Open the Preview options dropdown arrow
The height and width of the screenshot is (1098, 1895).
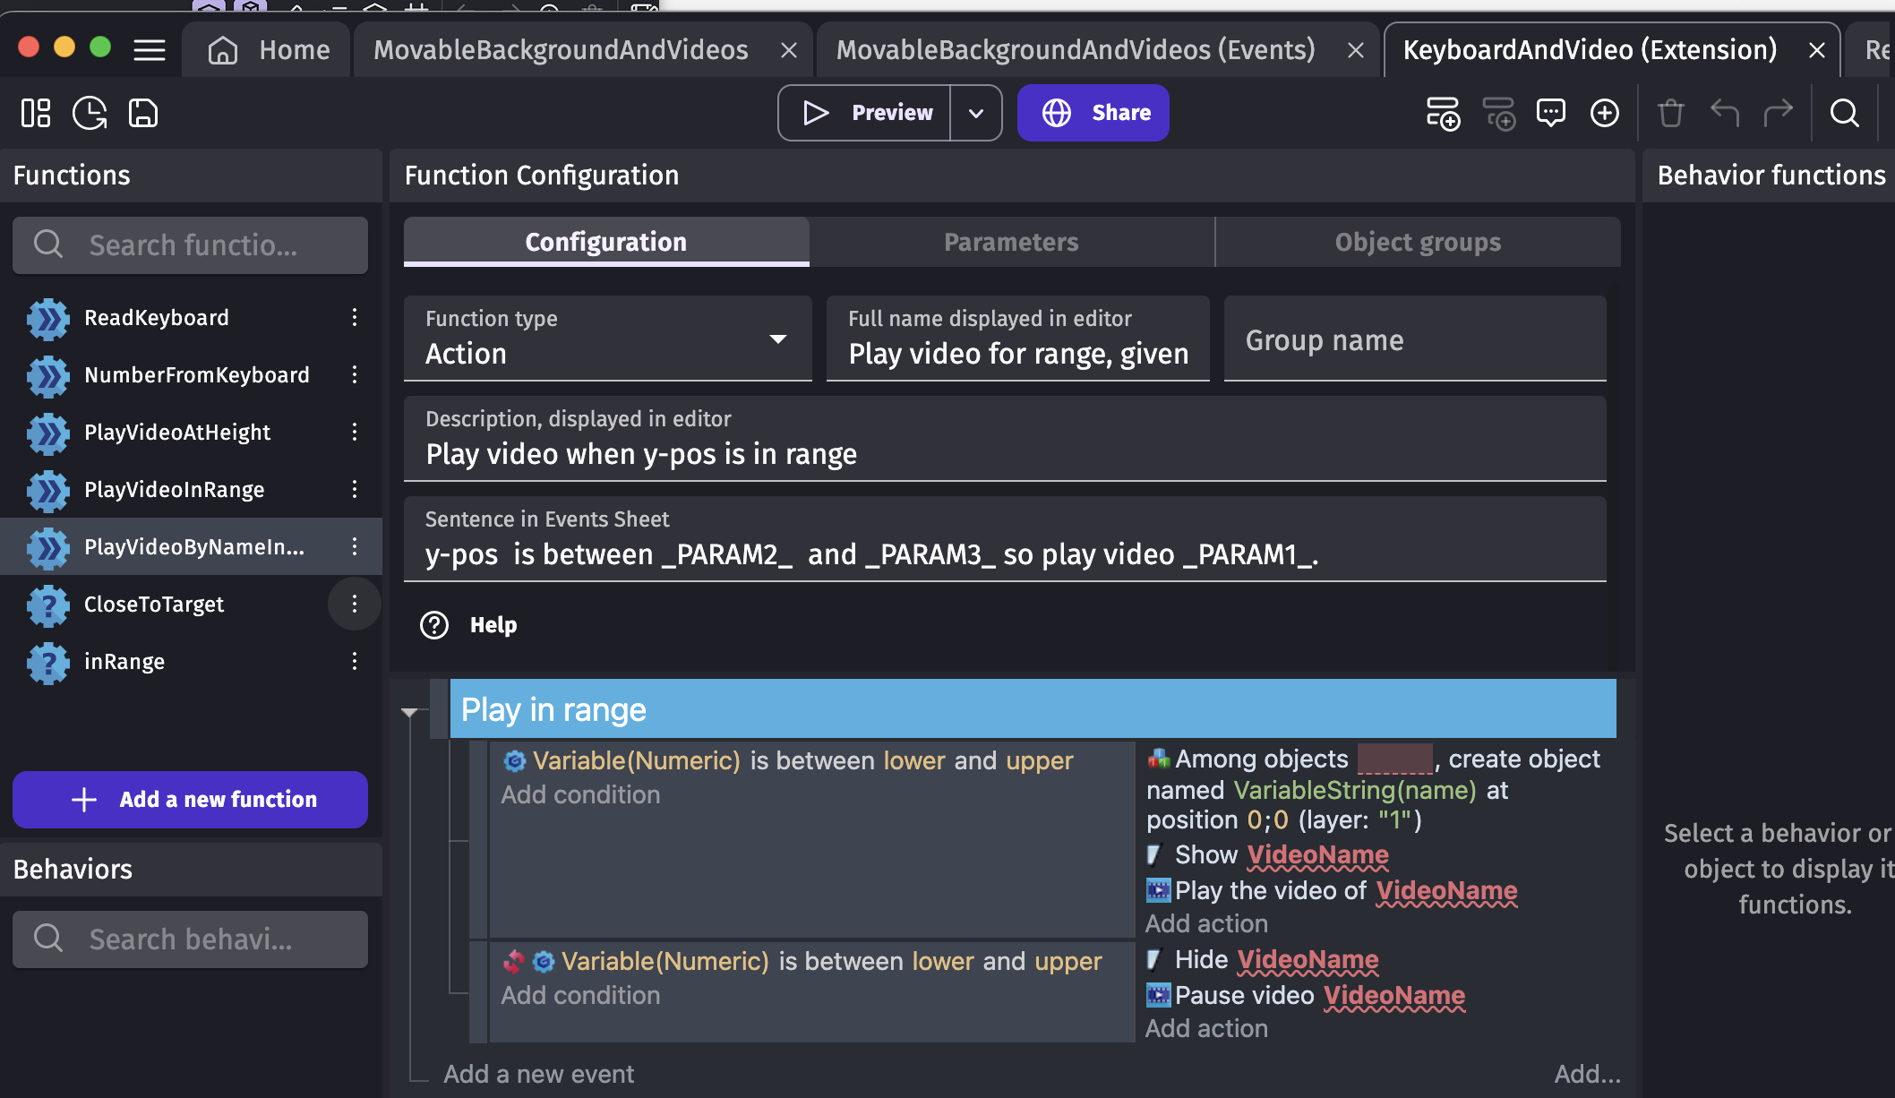[976, 113]
